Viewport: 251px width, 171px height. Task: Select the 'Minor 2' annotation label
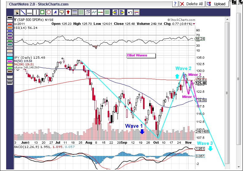click(x=194, y=75)
